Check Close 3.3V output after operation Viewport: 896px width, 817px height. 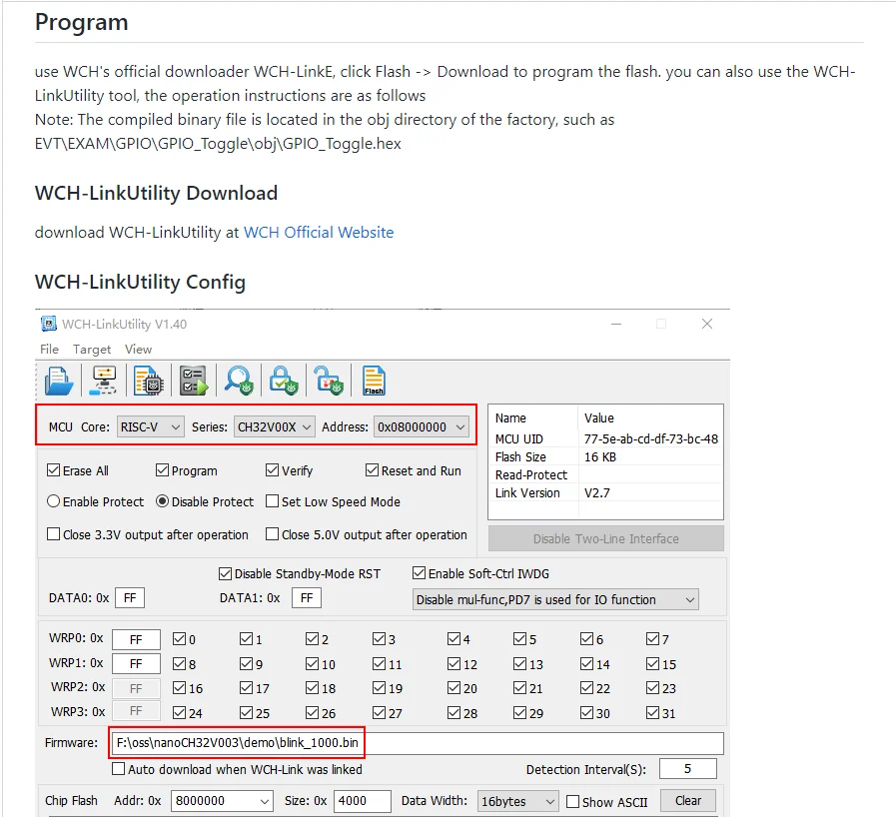coord(54,534)
